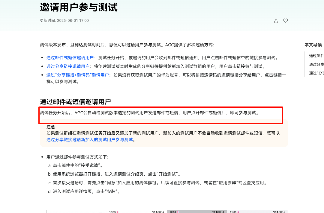Open link 通过分享链接邀请用户 in bullet list
The height and width of the screenshot is (213, 324).
coord(68,66)
